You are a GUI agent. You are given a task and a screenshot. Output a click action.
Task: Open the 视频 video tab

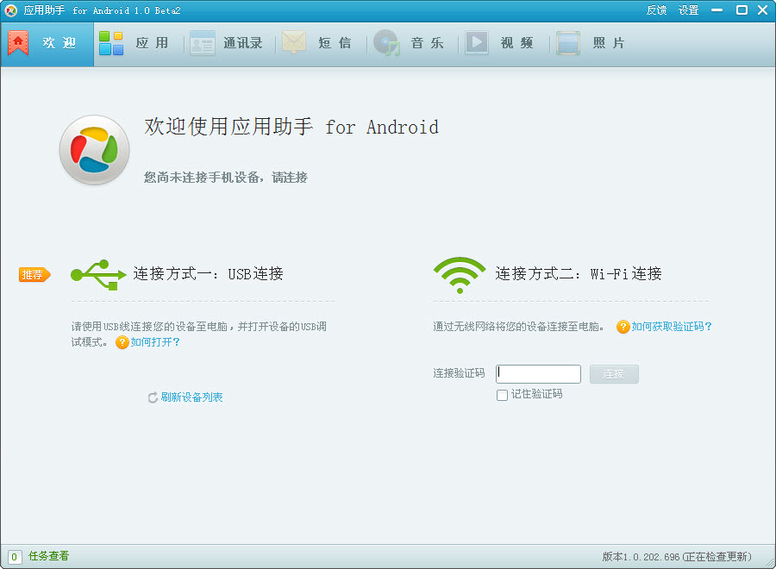[504, 44]
